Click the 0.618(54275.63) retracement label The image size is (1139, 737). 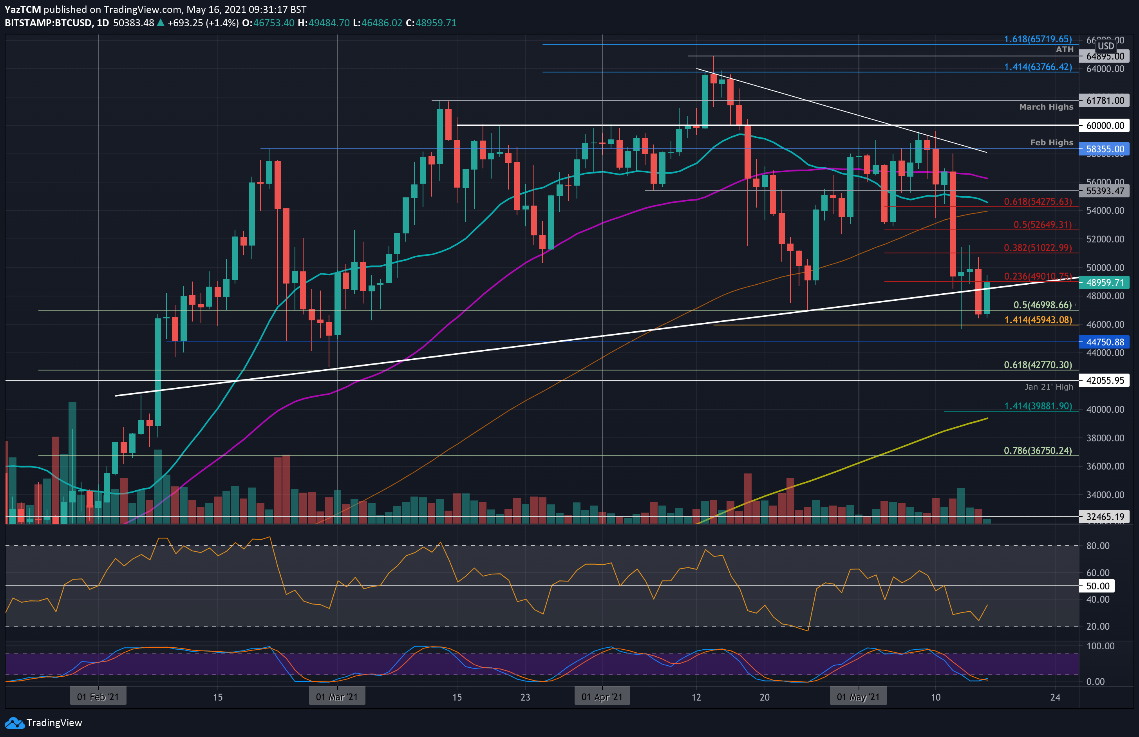coord(1038,201)
